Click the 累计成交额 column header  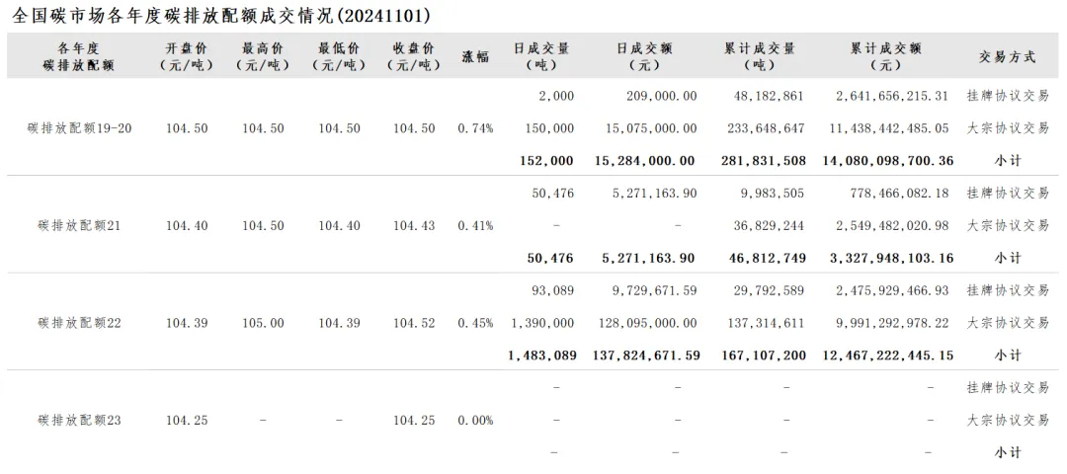tap(885, 56)
